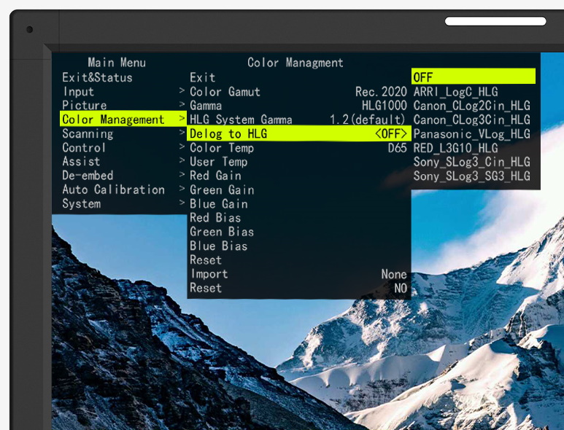Expand the arrow next to Color Management
Viewport: 564px width, 430px height.
click(182, 118)
